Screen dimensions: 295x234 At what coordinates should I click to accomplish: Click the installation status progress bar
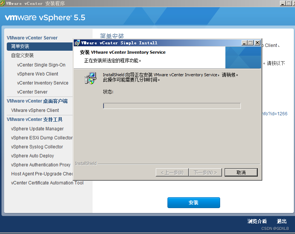[x=172, y=106]
